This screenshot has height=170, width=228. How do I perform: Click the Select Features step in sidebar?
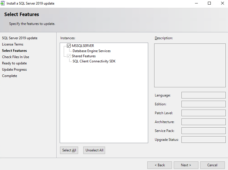coord(14,51)
